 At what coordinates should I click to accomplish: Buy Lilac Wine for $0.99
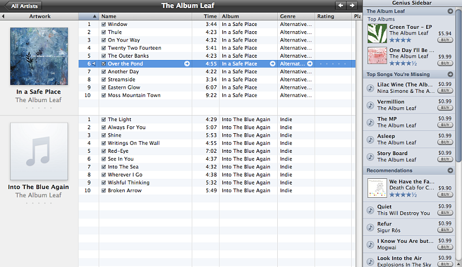pyautogui.click(x=445, y=91)
